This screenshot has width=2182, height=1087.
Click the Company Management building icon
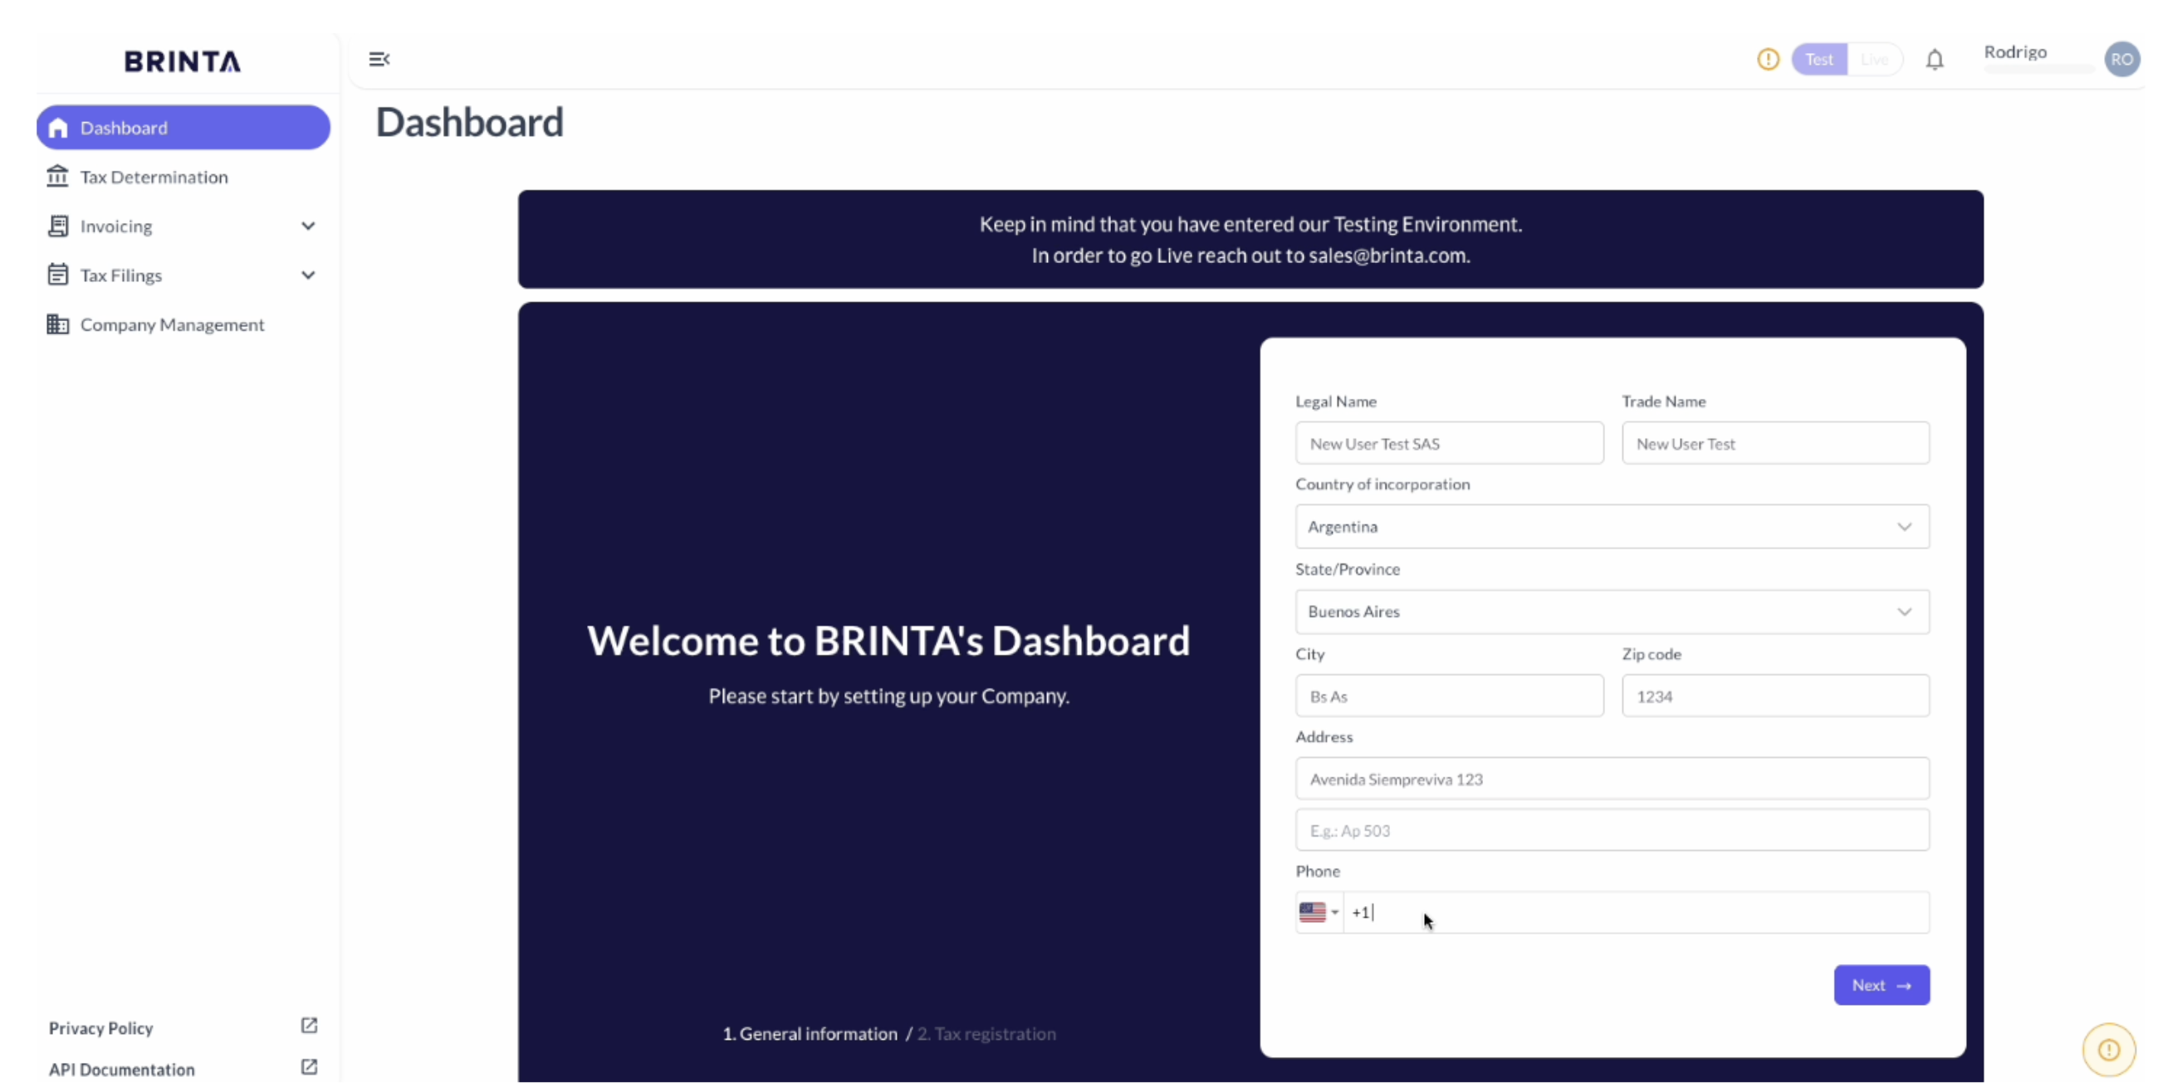tap(57, 324)
